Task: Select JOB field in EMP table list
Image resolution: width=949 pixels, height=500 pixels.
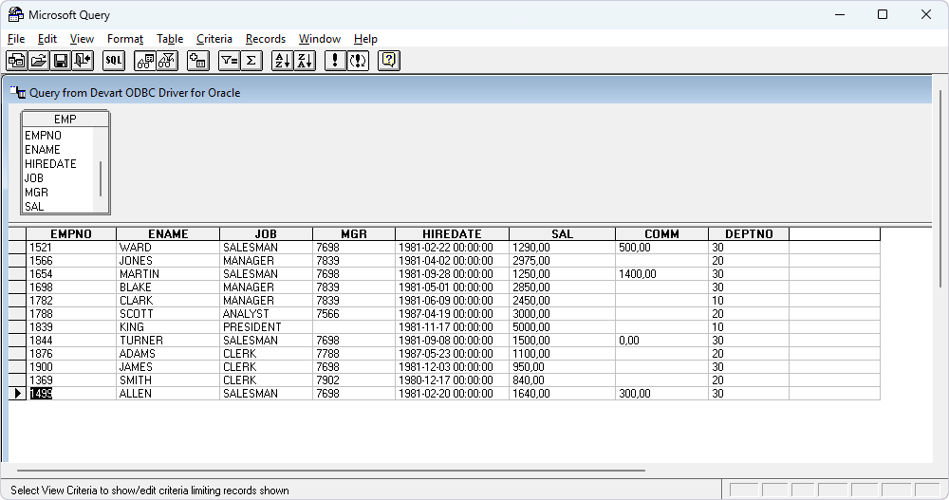Action: point(34,178)
